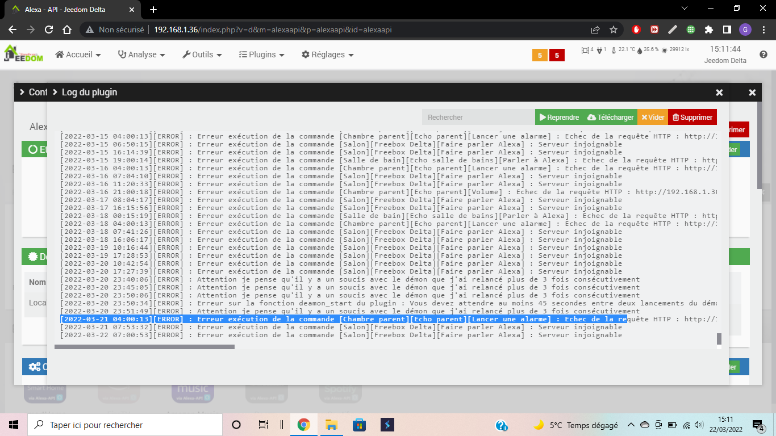
Task: Select the 2022-03-18 00:15:19 log line
Action: coord(389,216)
